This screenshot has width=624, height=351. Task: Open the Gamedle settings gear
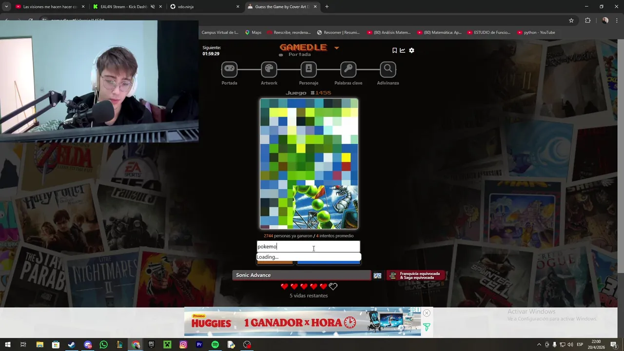tap(411, 50)
